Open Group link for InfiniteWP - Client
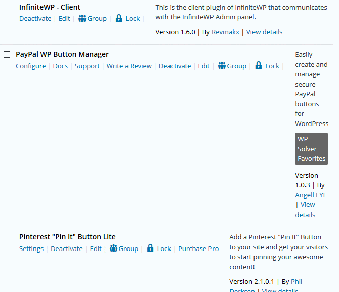 pos(97,19)
